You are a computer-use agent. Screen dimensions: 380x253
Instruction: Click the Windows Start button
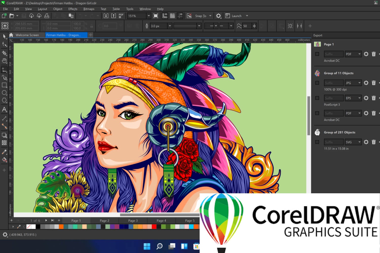point(147,246)
